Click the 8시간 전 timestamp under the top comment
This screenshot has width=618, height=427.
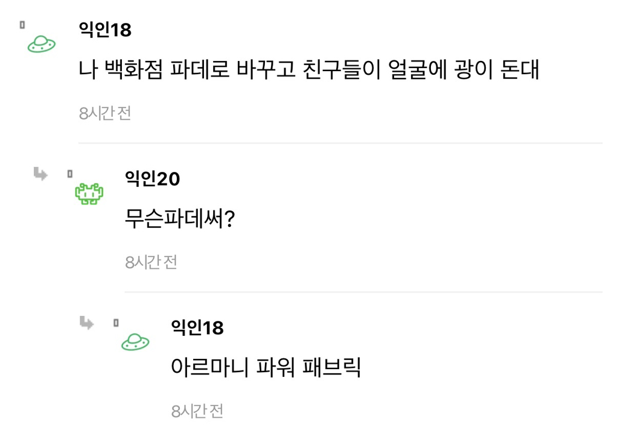tap(105, 113)
